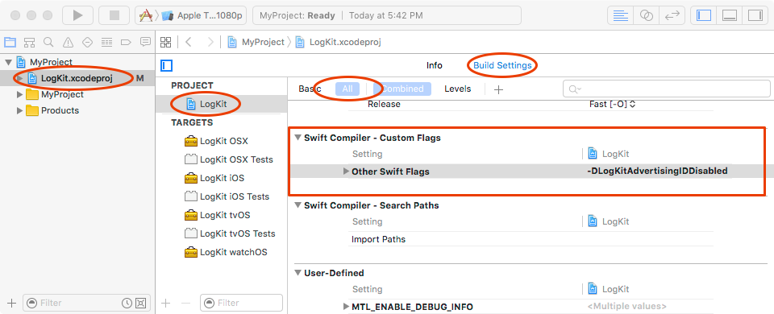Open the Issue navigator warning icon
The image size is (774, 314).
(68, 42)
